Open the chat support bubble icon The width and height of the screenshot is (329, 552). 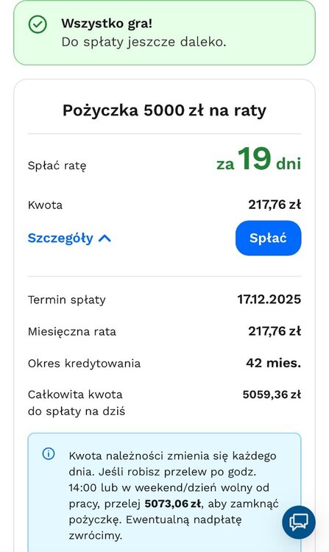(299, 523)
